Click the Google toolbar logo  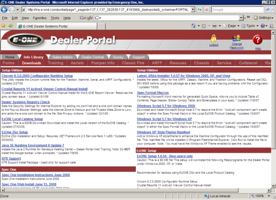coord(86,18)
